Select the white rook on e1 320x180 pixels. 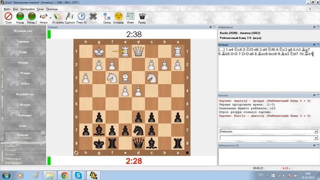[x=125, y=51]
